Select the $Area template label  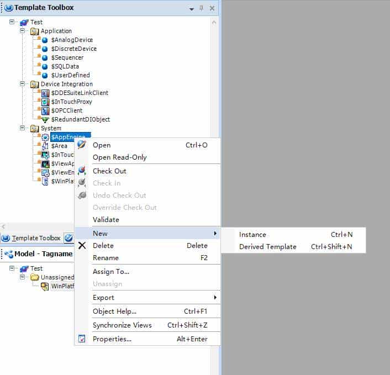click(59, 146)
